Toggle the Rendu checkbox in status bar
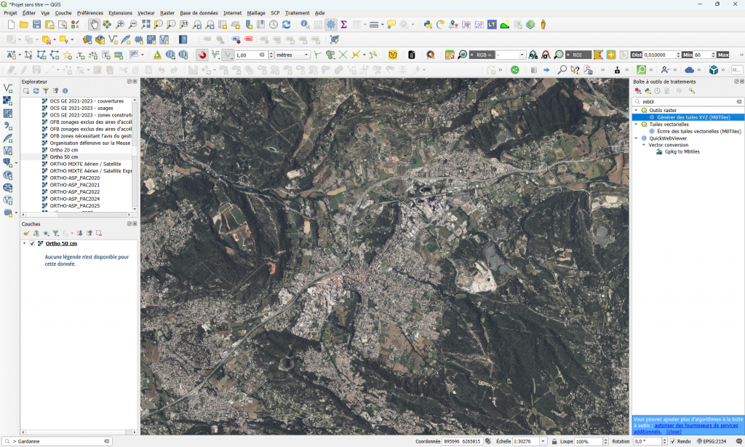Image resolution: width=745 pixels, height=447 pixels. point(673,441)
